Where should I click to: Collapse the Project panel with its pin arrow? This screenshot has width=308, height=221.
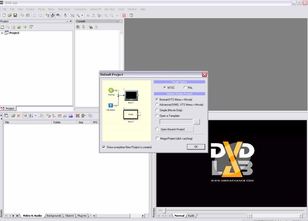tap(67, 21)
